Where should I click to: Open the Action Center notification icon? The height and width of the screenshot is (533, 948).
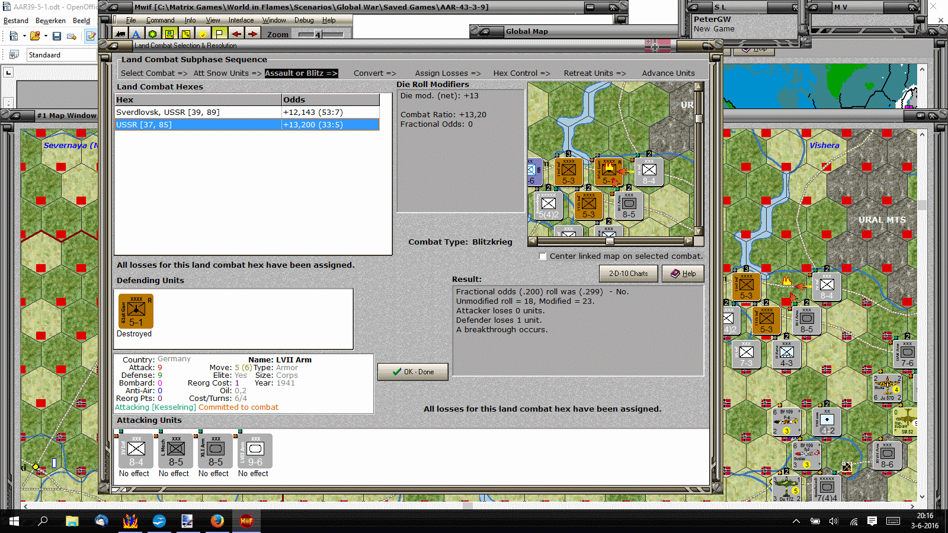(872, 521)
